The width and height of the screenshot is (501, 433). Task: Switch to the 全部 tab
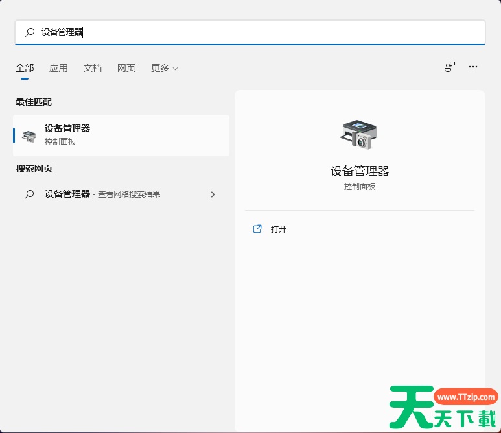(x=25, y=68)
